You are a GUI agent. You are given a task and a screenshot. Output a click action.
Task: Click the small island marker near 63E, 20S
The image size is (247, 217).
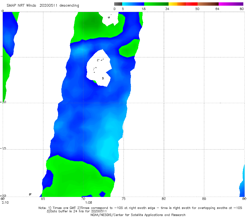30,194
